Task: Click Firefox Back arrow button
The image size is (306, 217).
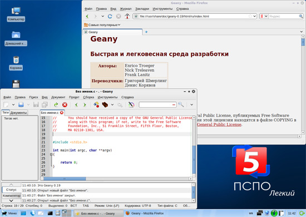Action: [87, 16]
